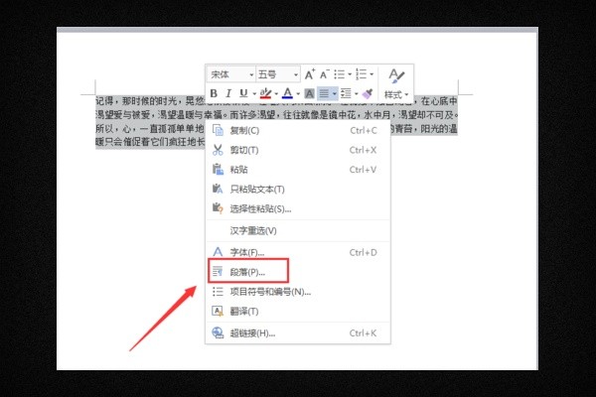Apply blue font color A
Viewport: 596px width, 397px height.
[288, 93]
